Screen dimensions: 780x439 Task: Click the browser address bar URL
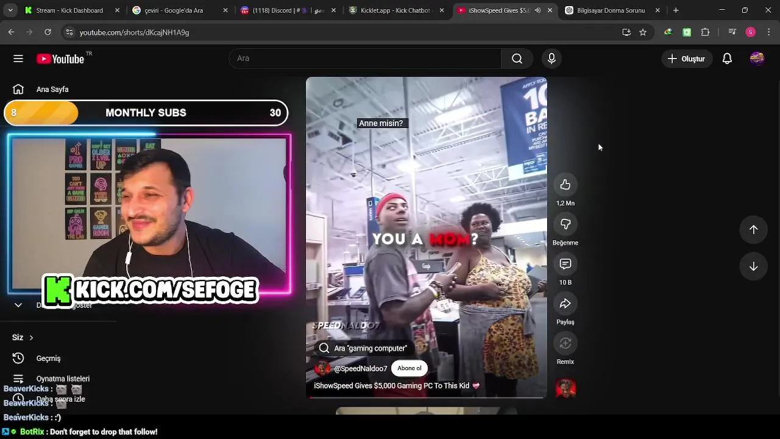134,32
